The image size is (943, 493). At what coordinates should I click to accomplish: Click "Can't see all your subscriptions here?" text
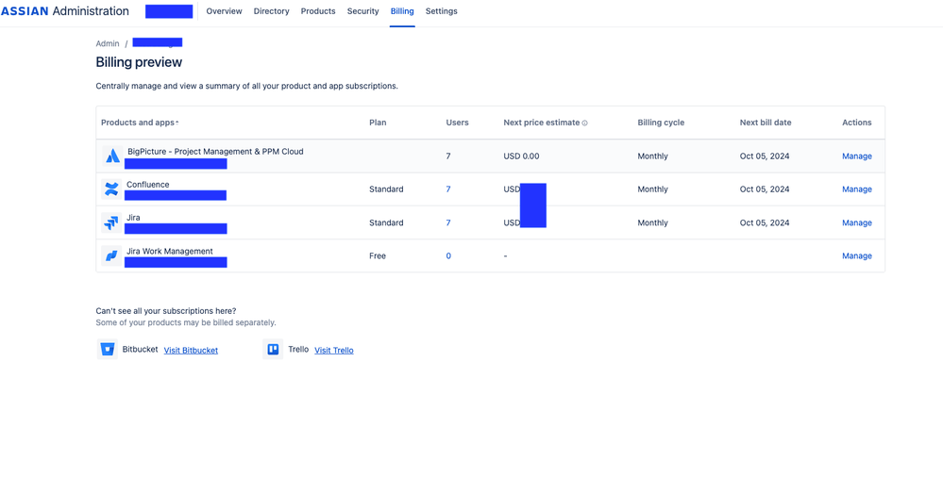[166, 311]
